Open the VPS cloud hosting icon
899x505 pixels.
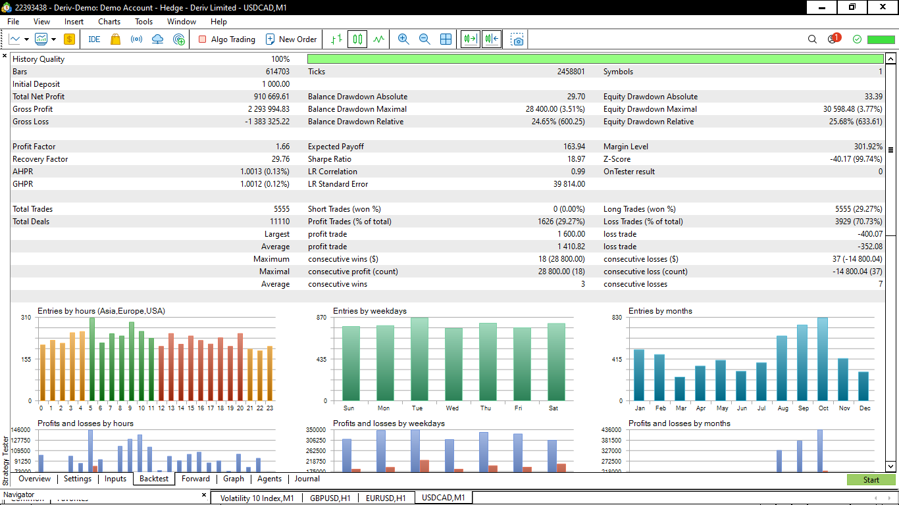click(157, 39)
